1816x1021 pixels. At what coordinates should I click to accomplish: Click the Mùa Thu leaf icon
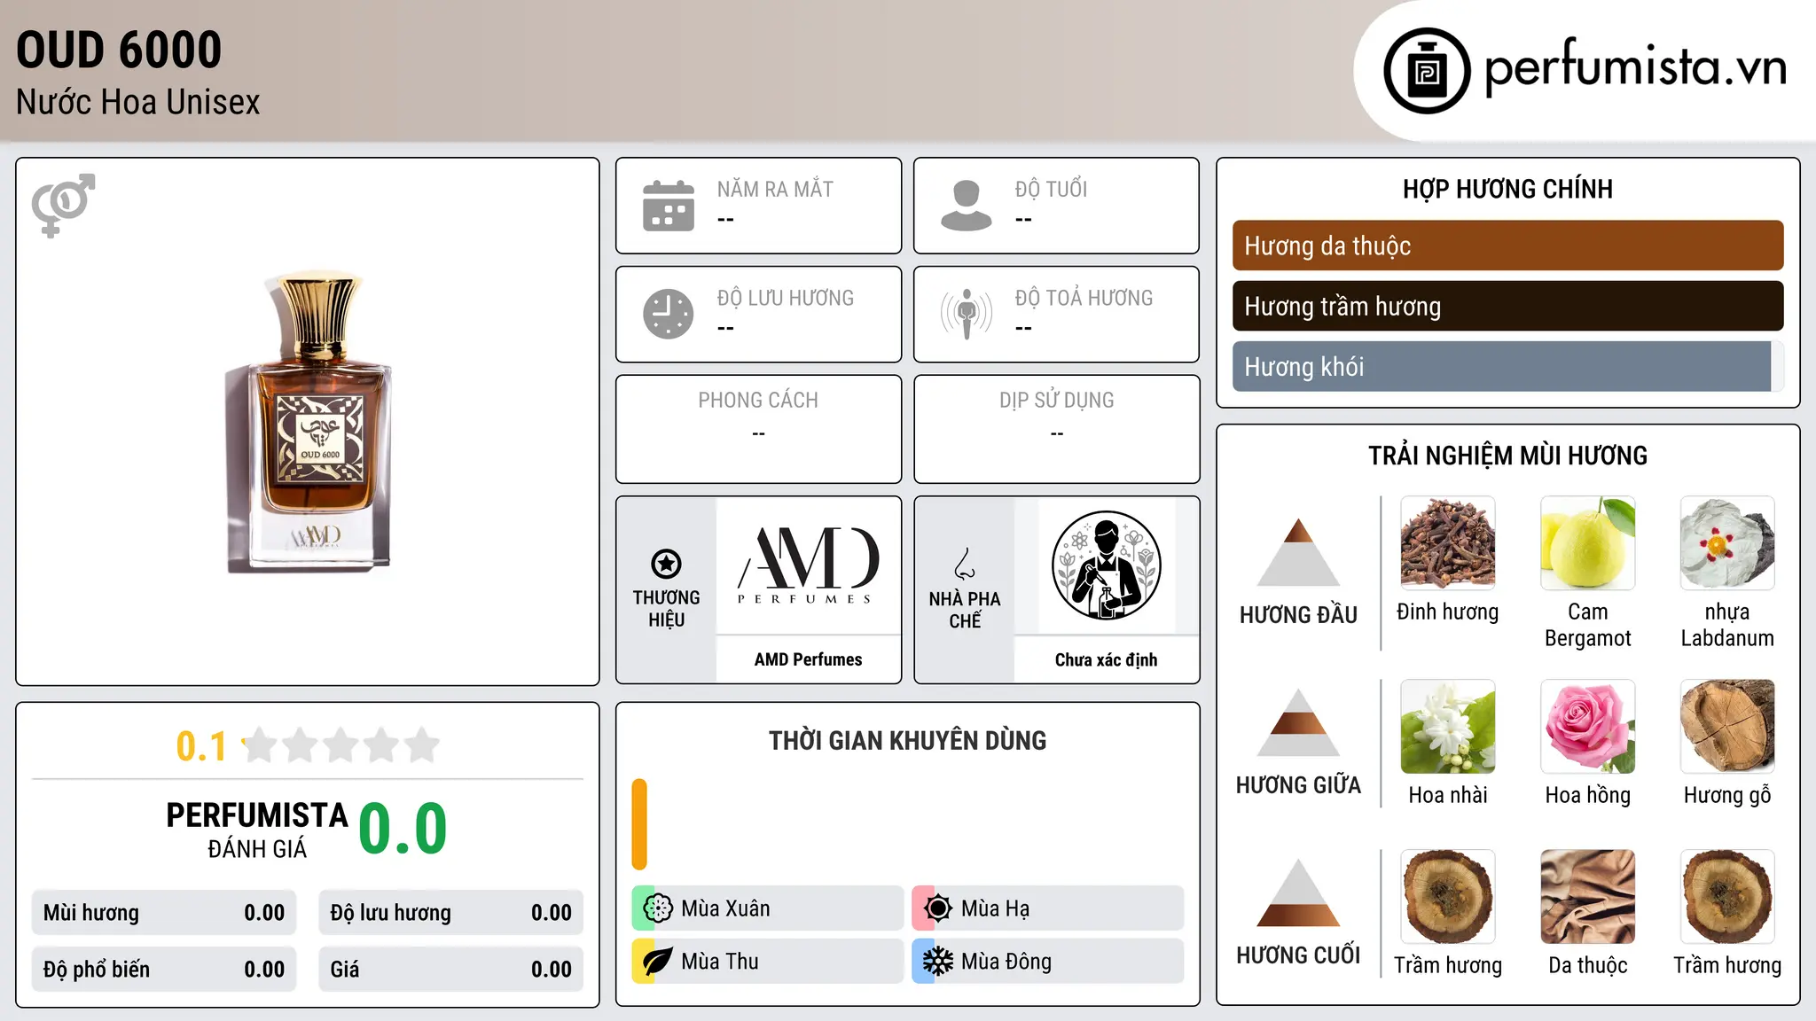point(658,962)
